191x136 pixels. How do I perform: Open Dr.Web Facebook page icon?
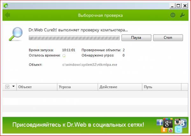tap(159, 122)
